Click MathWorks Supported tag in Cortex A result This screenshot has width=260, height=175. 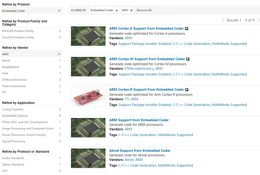click(x=229, y=44)
